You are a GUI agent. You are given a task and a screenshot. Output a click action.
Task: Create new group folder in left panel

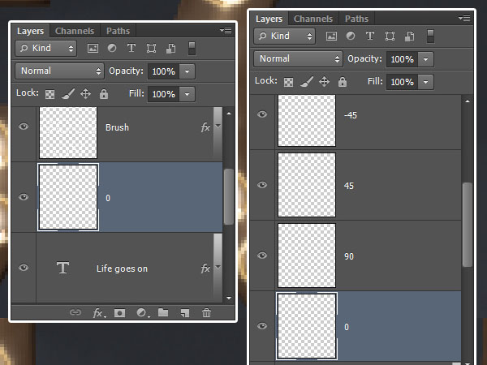[162, 312]
